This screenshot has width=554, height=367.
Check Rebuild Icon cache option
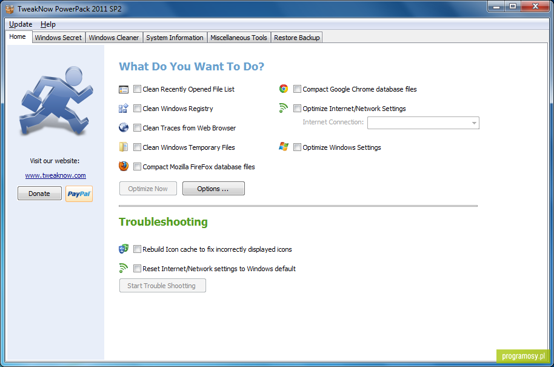(137, 249)
